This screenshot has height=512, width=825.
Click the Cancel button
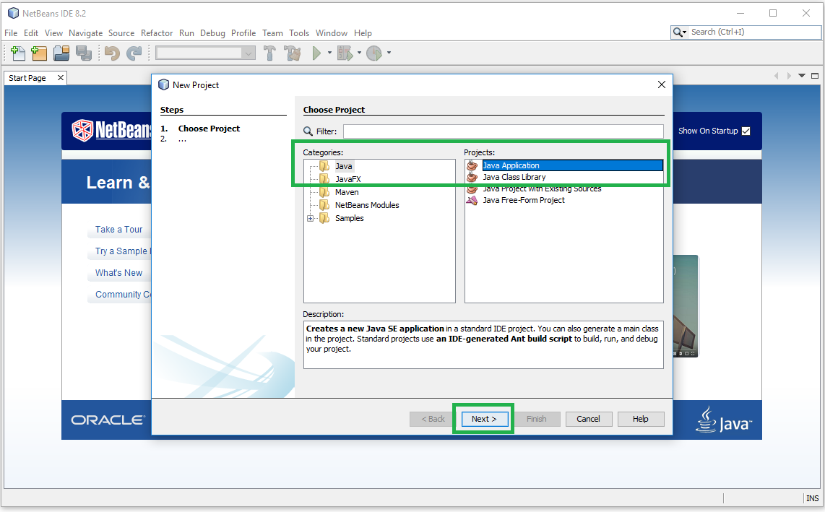pyautogui.click(x=588, y=420)
